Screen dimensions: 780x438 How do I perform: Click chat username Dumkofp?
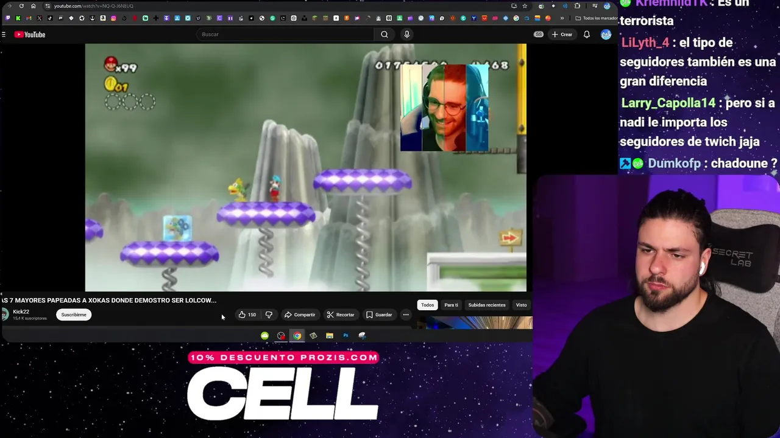tap(674, 164)
